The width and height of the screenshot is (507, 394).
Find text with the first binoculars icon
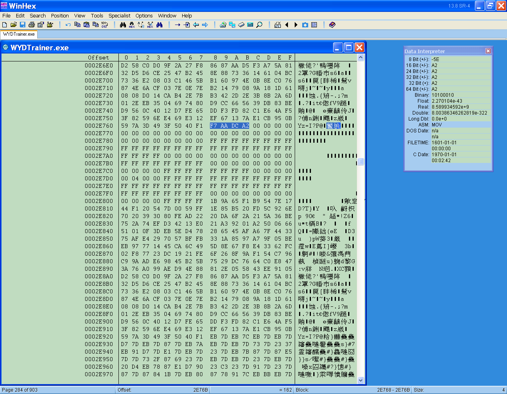point(123,25)
